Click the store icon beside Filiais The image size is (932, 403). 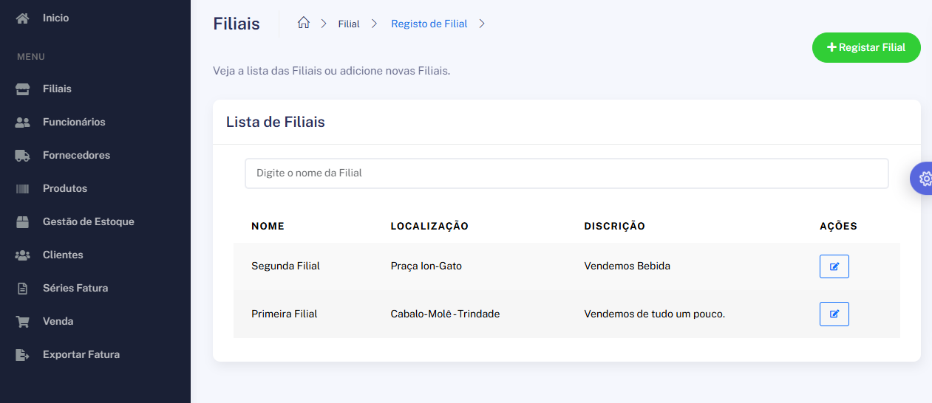pyautogui.click(x=23, y=89)
